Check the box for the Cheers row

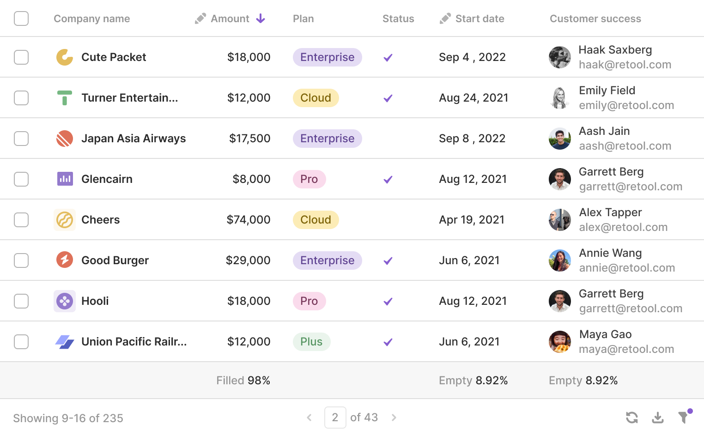(21, 220)
